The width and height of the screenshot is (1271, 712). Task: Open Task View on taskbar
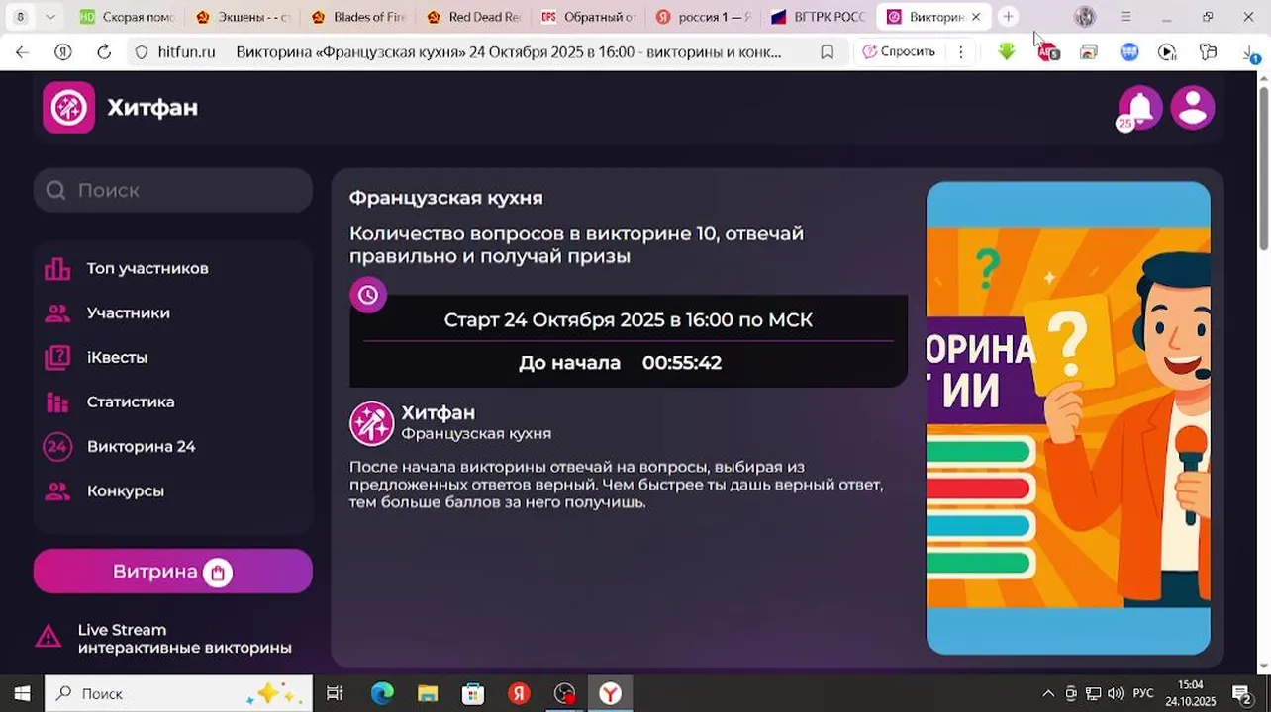click(335, 693)
